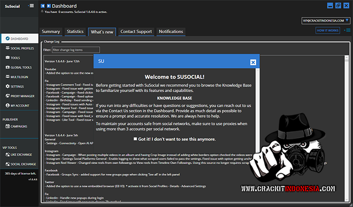Go to Multilogin in the sidebar
353x207 pixels.
(19, 77)
